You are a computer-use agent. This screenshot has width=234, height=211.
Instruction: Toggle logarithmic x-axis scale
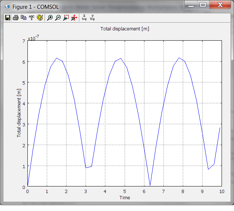[x=84, y=17]
